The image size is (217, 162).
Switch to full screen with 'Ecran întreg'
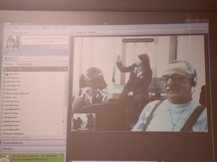[x=146, y=40]
